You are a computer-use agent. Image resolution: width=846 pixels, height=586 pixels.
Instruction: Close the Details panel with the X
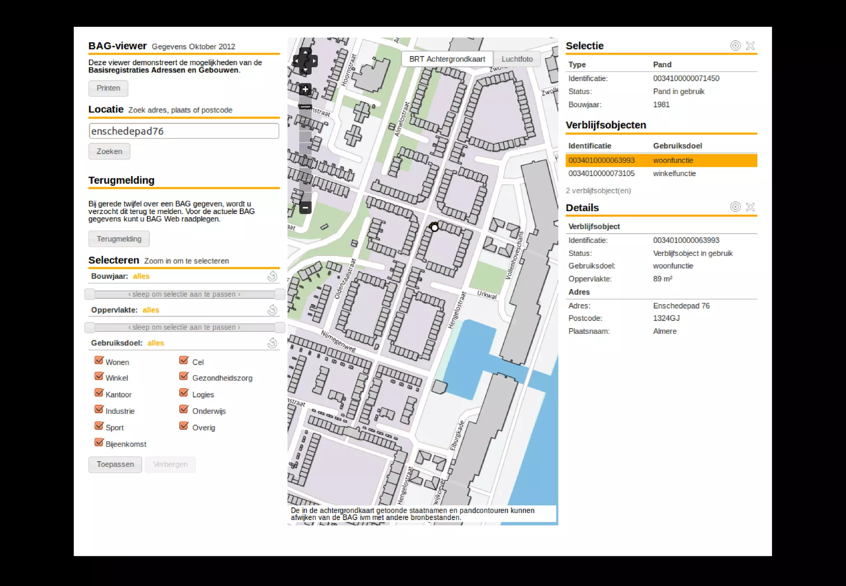click(750, 207)
